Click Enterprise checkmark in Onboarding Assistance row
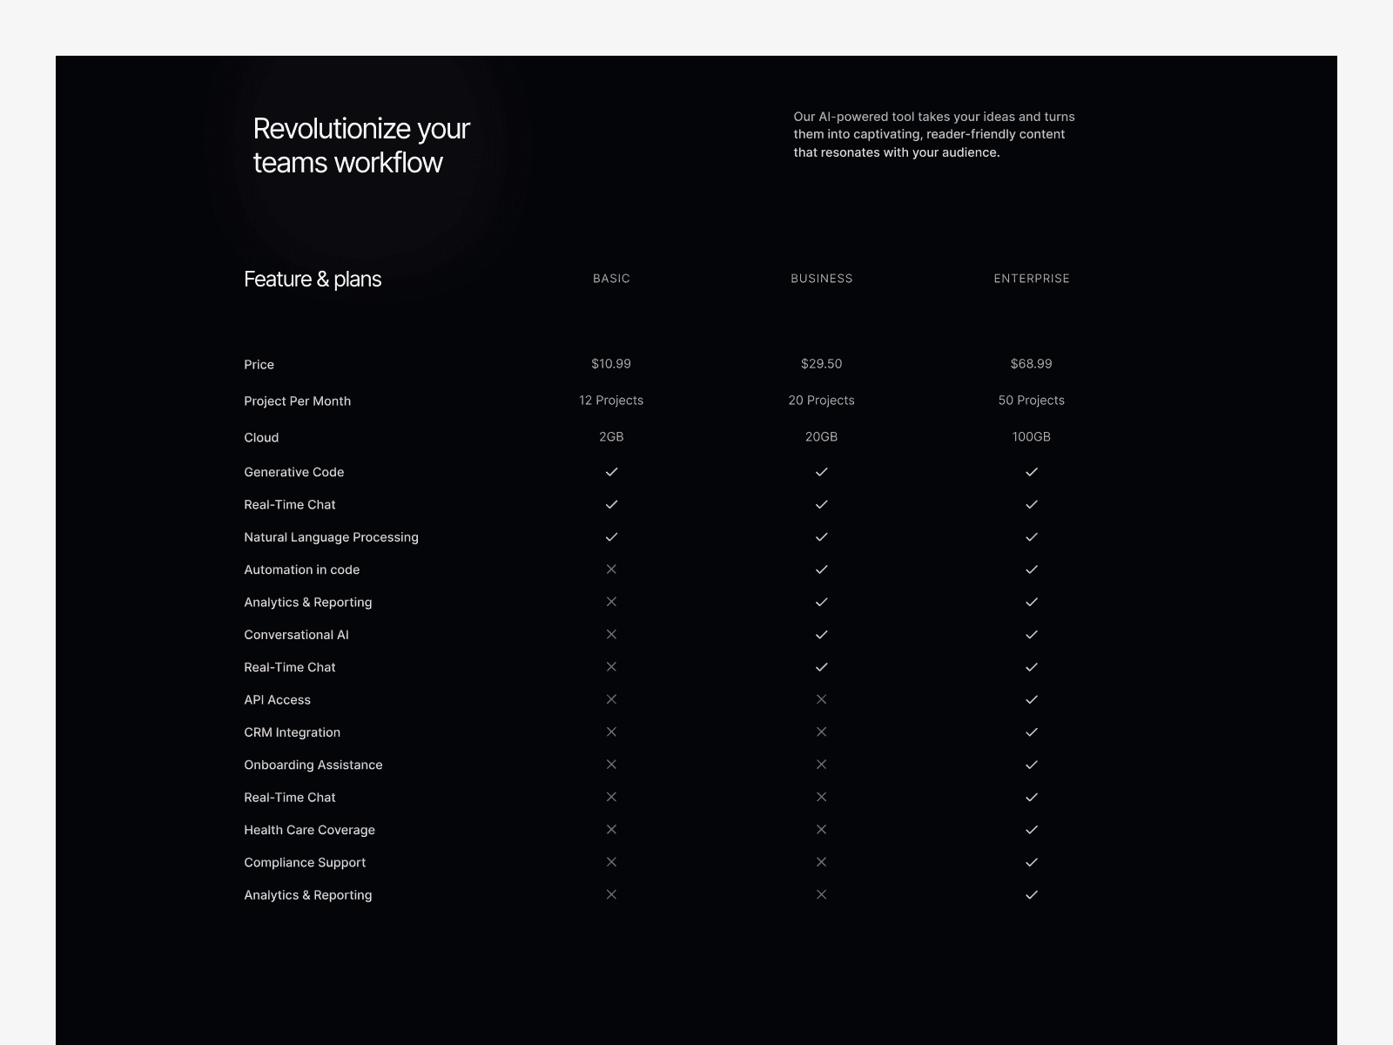The width and height of the screenshot is (1393, 1045). click(x=1032, y=765)
